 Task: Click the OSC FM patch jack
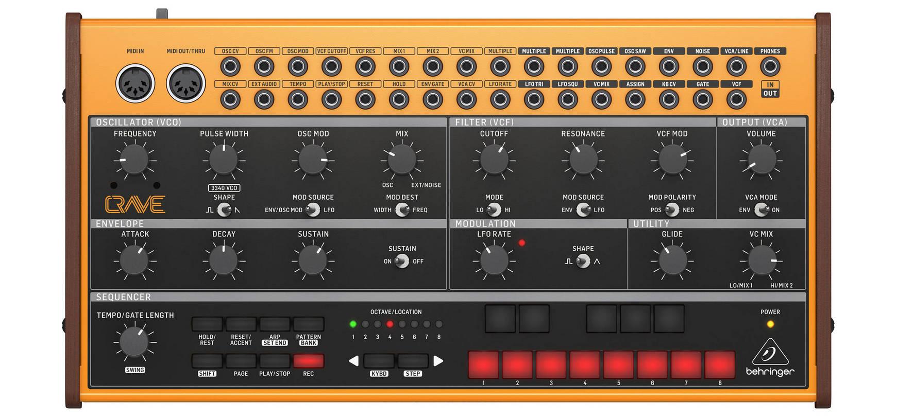(264, 66)
